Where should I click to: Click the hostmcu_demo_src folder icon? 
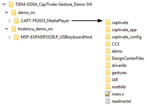pos(14,29)
